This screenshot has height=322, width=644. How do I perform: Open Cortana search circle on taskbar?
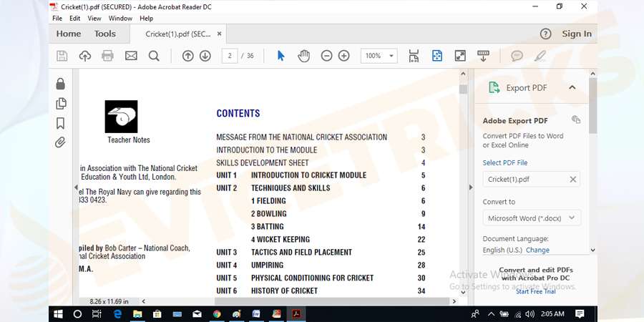pyautogui.click(x=77, y=314)
